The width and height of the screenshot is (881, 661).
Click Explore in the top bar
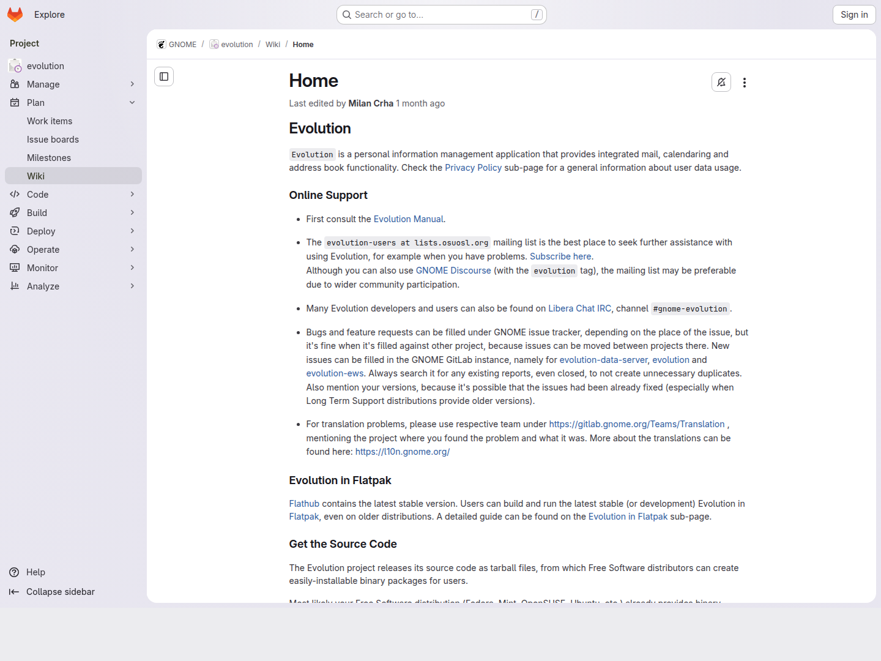(50, 15)
